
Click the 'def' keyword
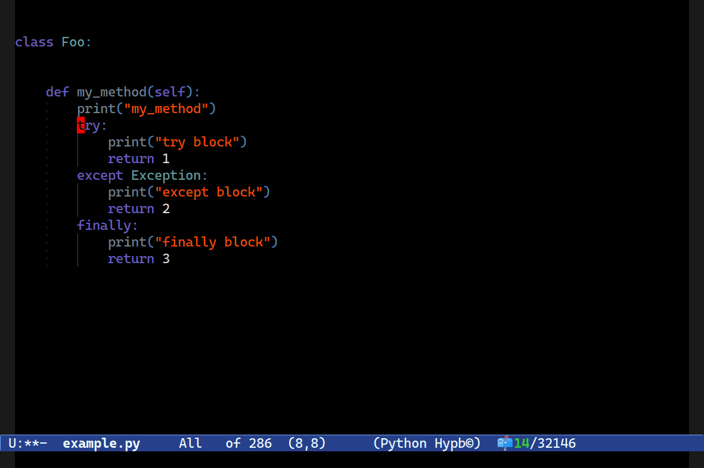pos(57,92)
